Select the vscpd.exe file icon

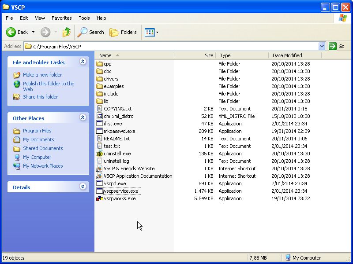point(100,183)
